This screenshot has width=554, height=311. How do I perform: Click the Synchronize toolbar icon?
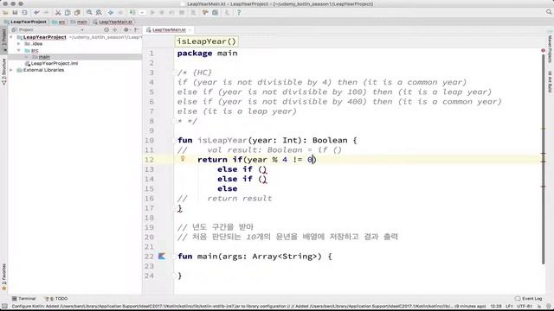tap(25, 13)
